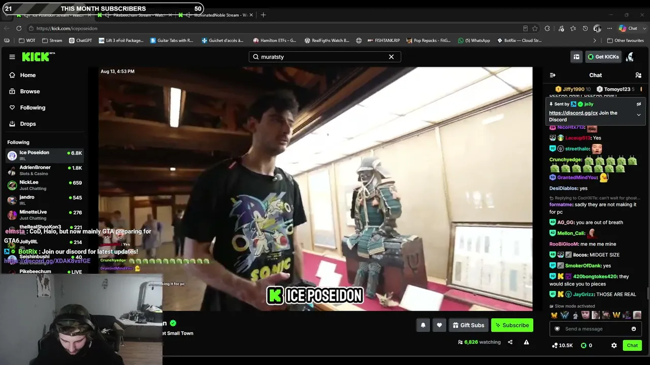Image resolution: width=650 pixels, height=365 pixels.
Task: Click the address bar showing kick.com/iceposeidon
Action: [274, 28]
